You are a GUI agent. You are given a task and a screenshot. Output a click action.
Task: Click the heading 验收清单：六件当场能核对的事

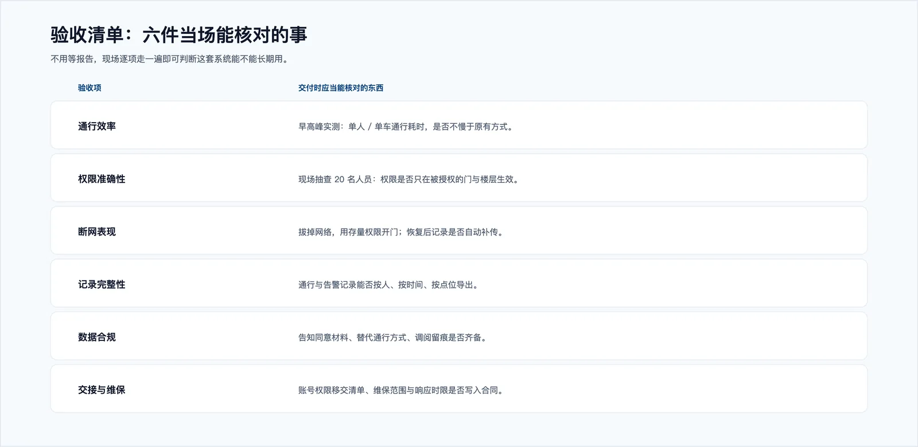click(x=179, y=35)
